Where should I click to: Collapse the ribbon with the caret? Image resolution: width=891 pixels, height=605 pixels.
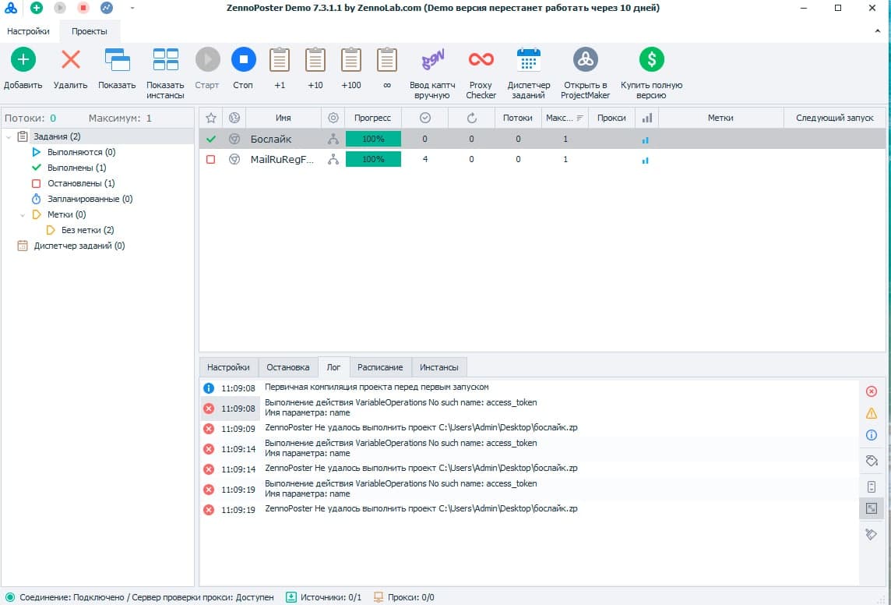[877, 31]
